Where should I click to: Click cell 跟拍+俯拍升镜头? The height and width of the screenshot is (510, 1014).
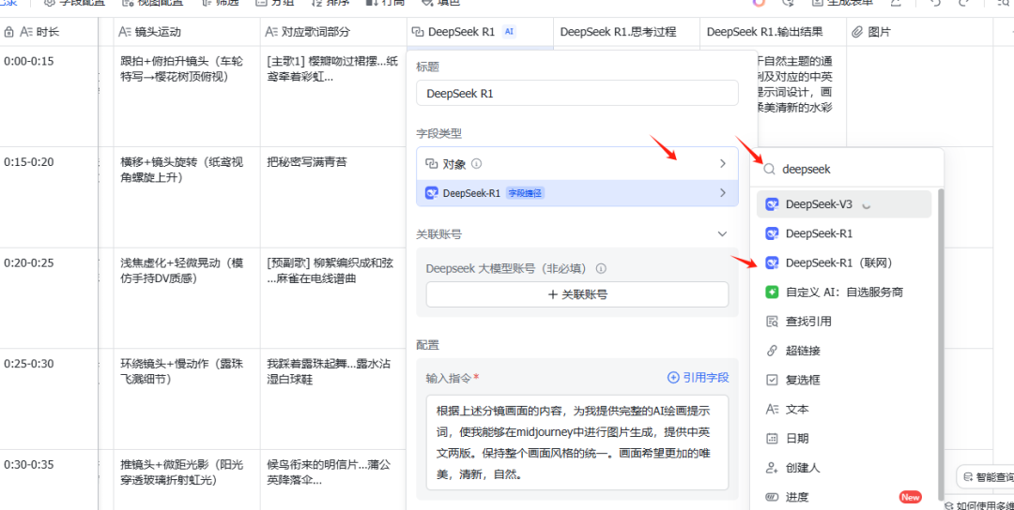[x=187, y=97]
